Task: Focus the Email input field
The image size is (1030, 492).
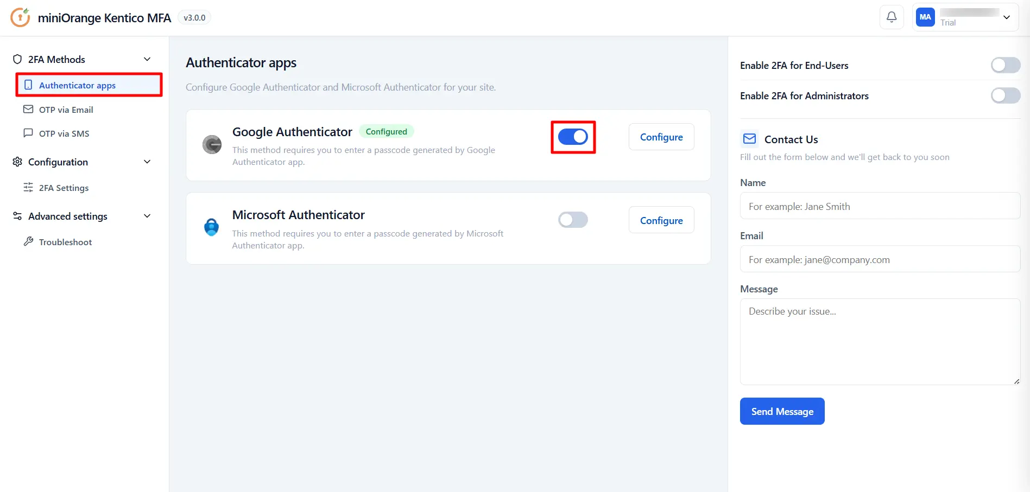Action: point(880,259)
